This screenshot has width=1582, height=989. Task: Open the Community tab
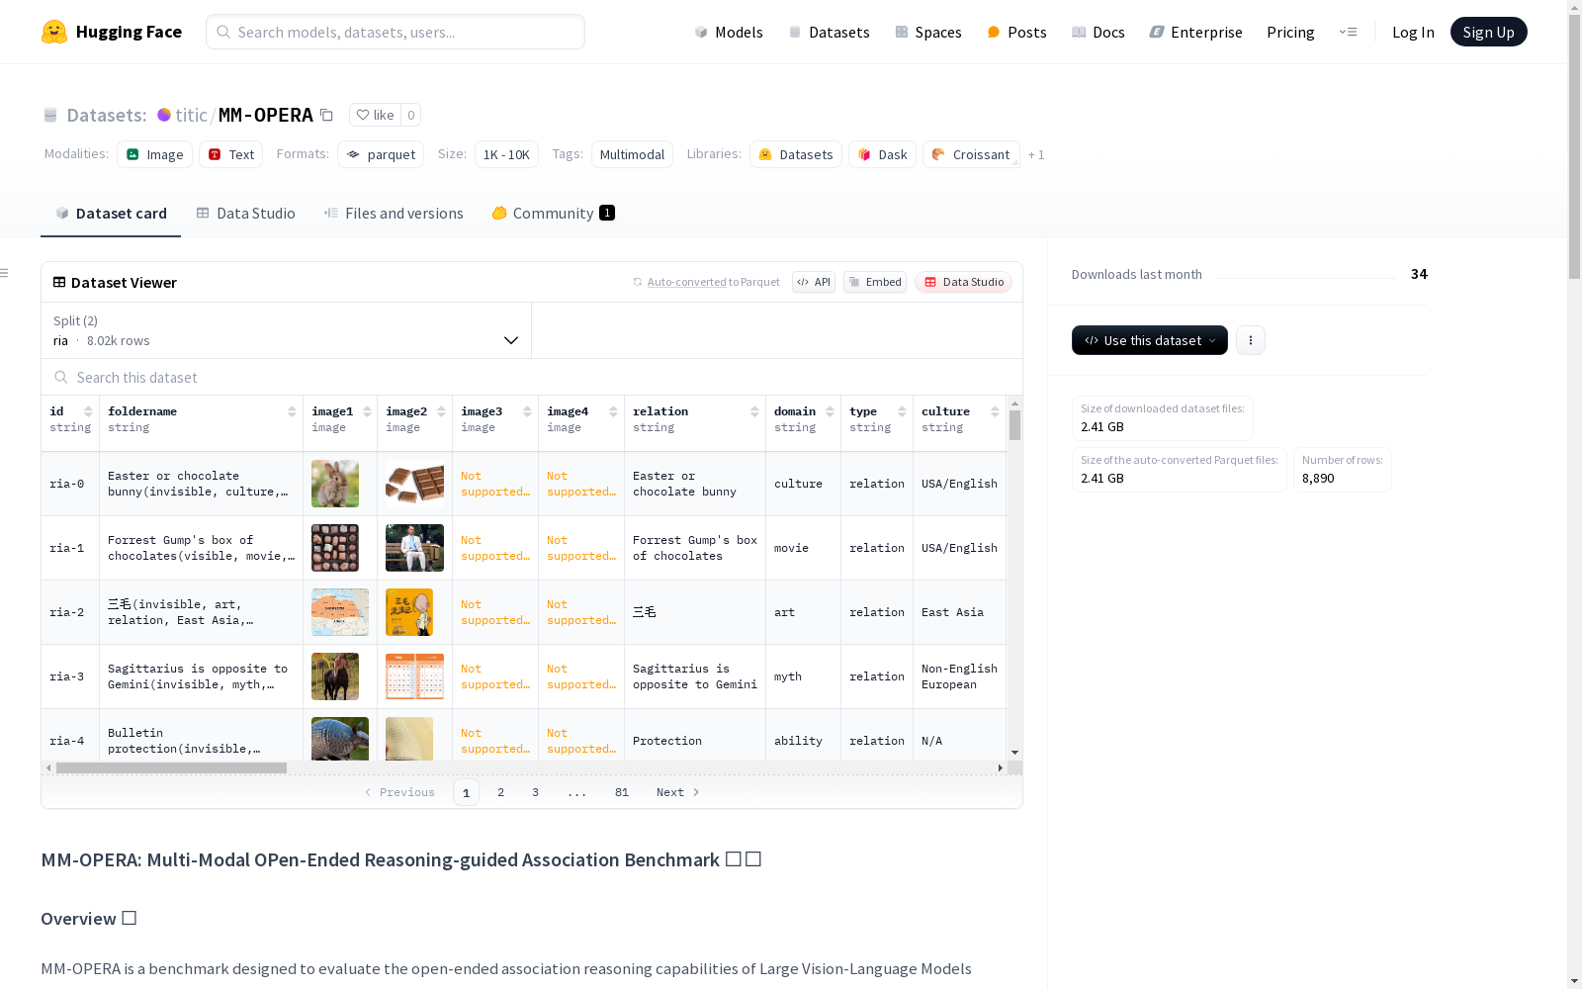[554, 213]
